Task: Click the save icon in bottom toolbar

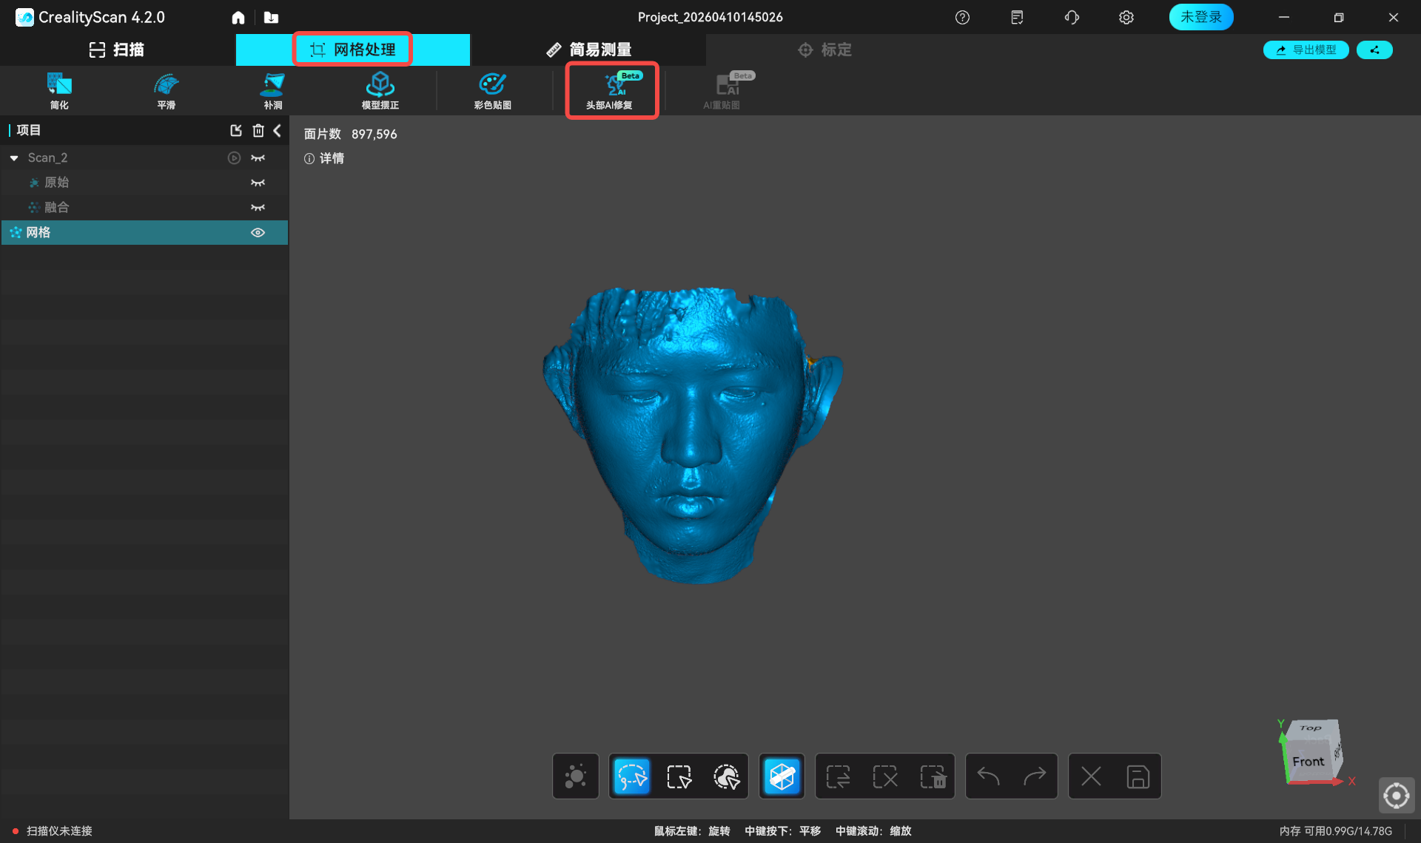Action: coord(1138,776)
